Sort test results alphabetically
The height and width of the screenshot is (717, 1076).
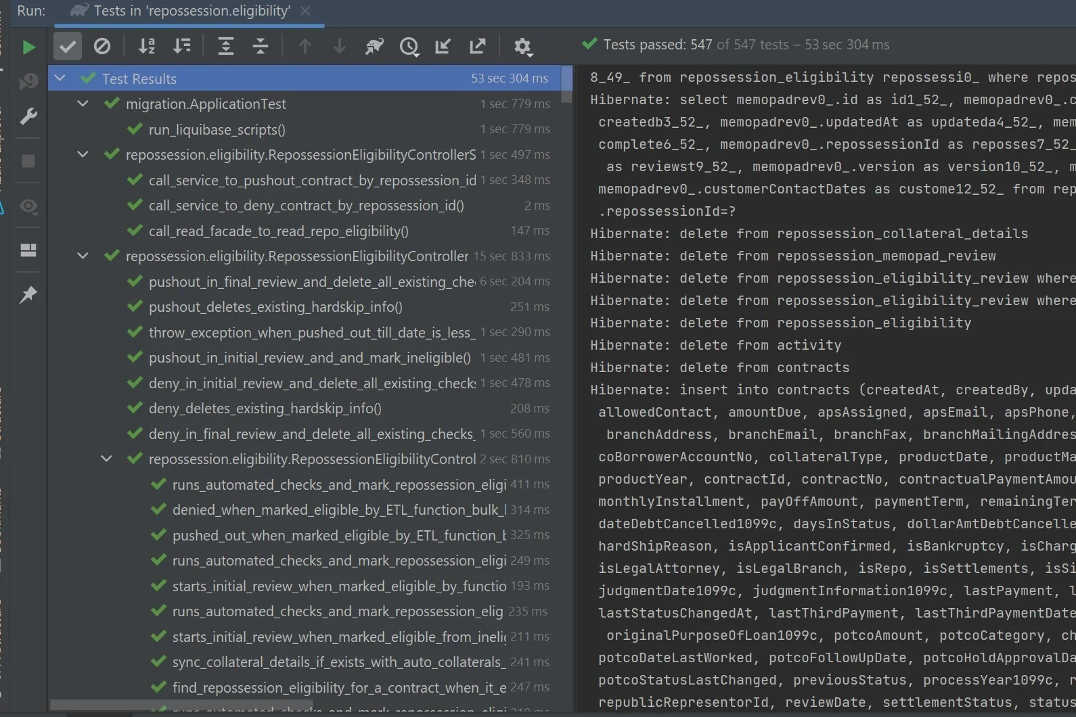tap(147, 46)
